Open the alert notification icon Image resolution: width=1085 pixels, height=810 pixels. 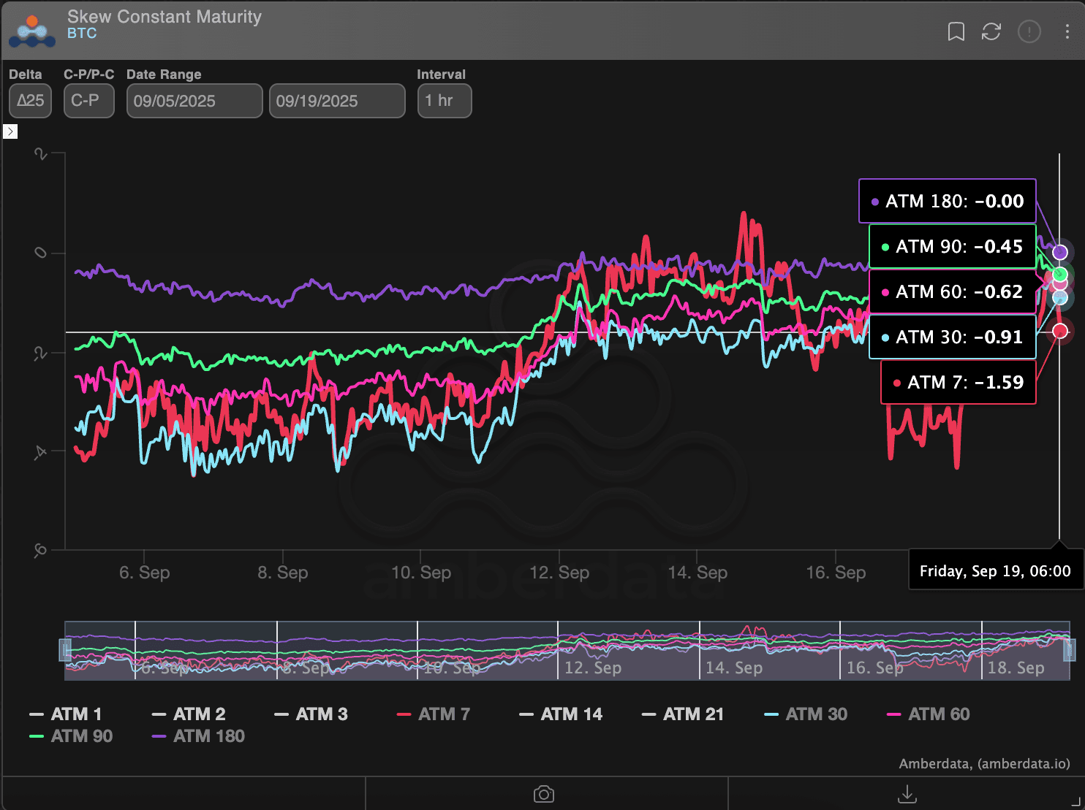tap(1029, 31)
